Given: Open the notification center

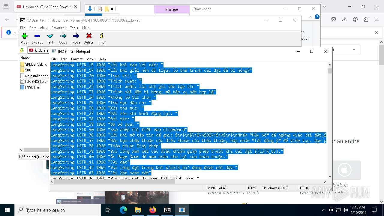Looking at the screenshot, I should pos(374,210).
